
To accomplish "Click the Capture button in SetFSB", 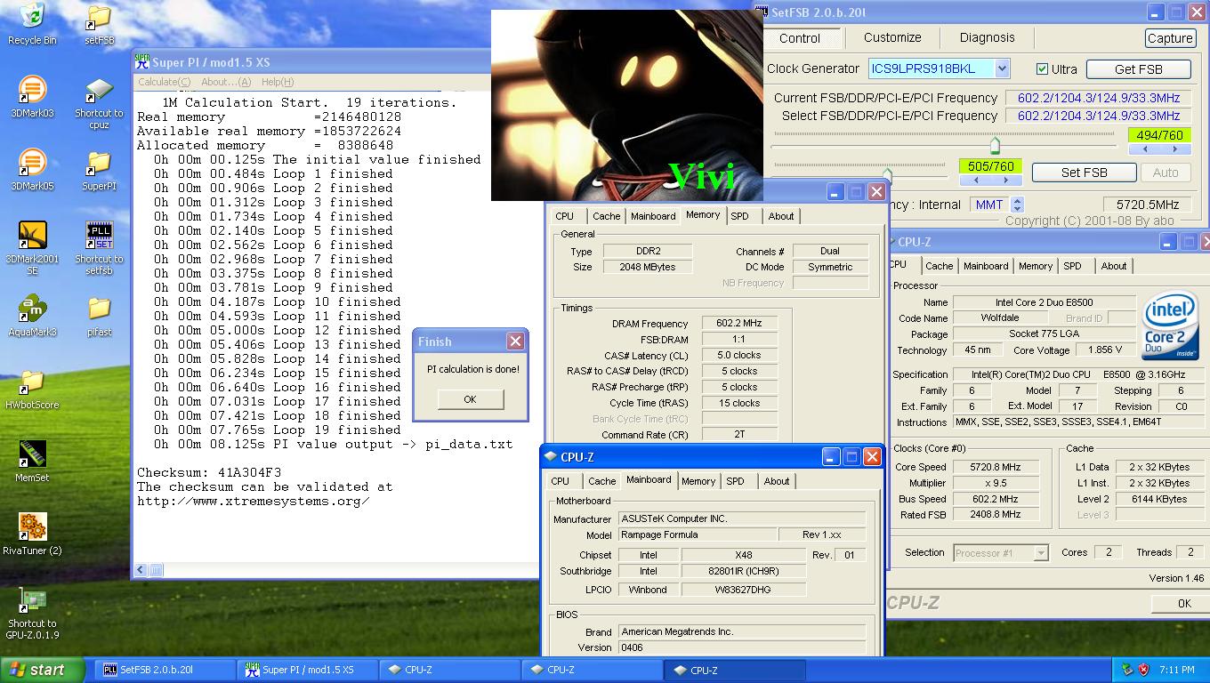I will [1170, 38].
